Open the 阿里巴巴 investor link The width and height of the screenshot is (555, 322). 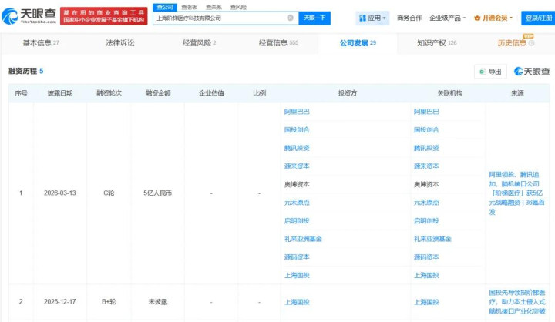tap(297, 112)
